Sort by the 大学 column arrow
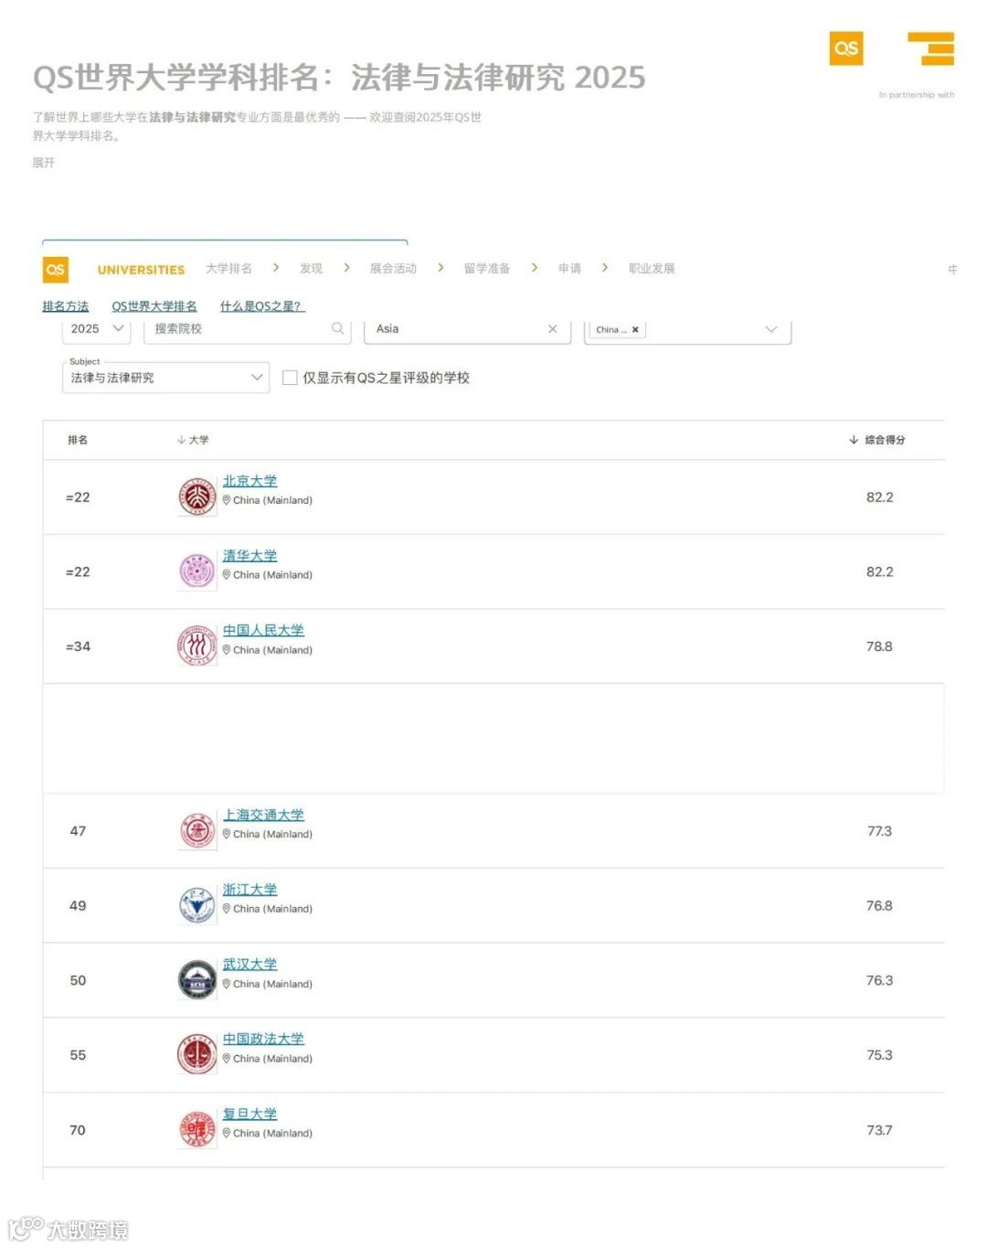Image resolution: width=987 pixels, height=1248 pixels. pyautogui.click(x=181, y=440)
